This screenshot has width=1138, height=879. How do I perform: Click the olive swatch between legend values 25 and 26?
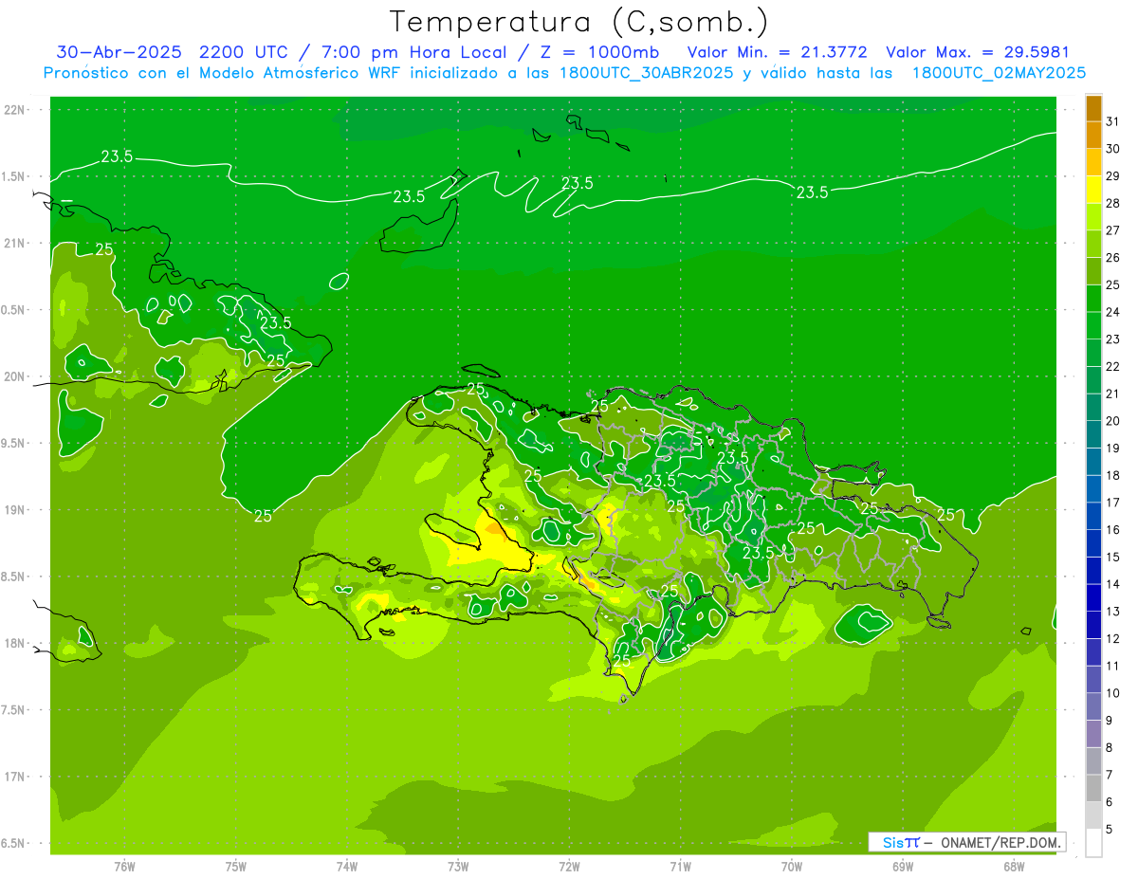(x=1093, y=271)
